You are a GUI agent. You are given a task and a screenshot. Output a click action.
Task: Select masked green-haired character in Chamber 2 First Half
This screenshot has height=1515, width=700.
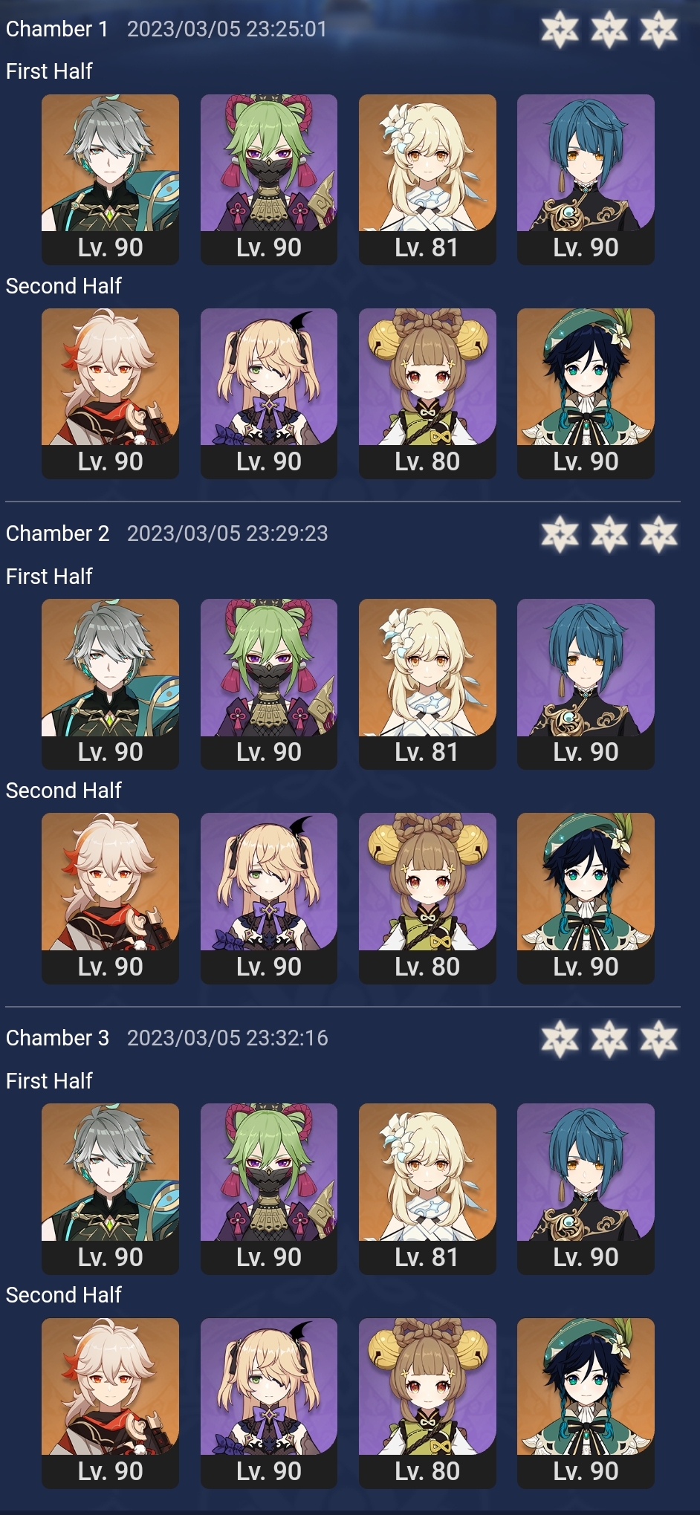[x=269, y=684]
